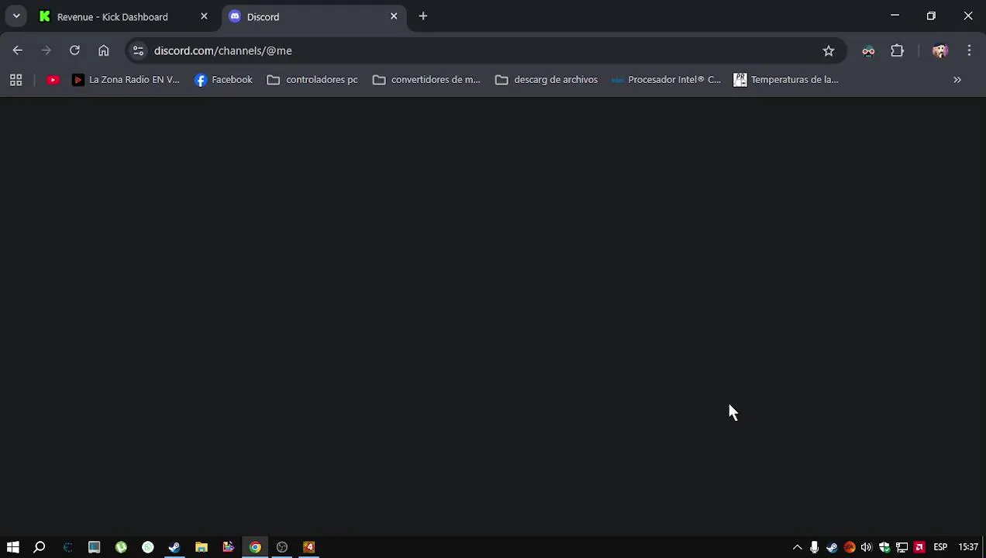This screenshot has height=558, width=986.
Task: Expand the controladores pc bookmark folder
Action: click(x=312, y=80)
